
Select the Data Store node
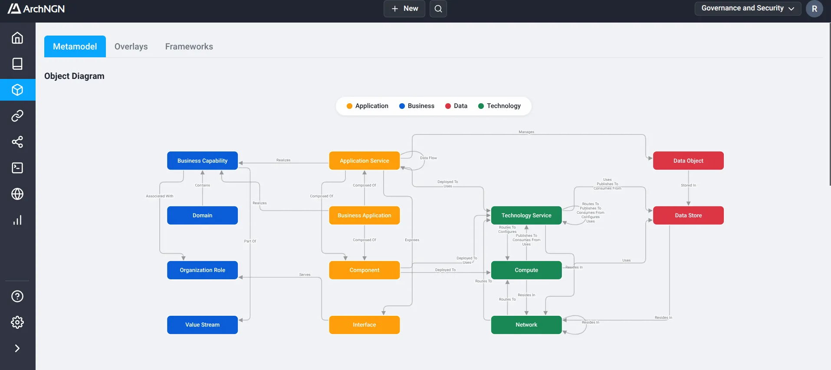[x=688, y=215]
